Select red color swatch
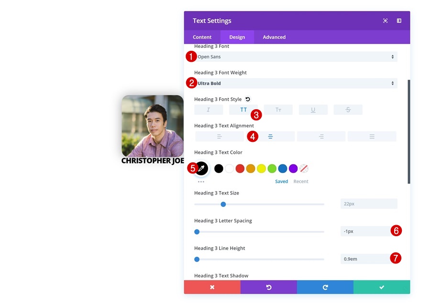The width and height of the screenshot is (421, 308). [240, 169]
